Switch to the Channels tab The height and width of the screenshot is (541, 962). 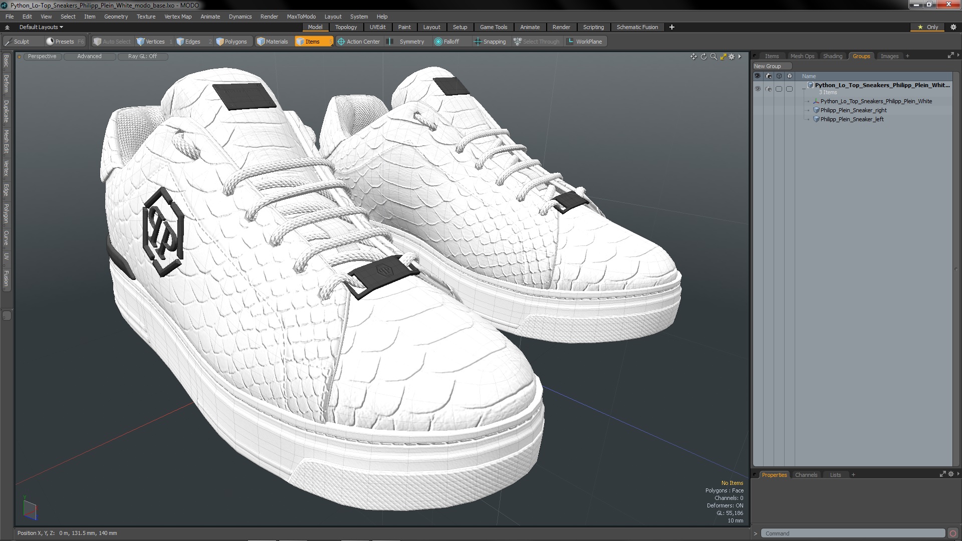[x=806, y=475]
